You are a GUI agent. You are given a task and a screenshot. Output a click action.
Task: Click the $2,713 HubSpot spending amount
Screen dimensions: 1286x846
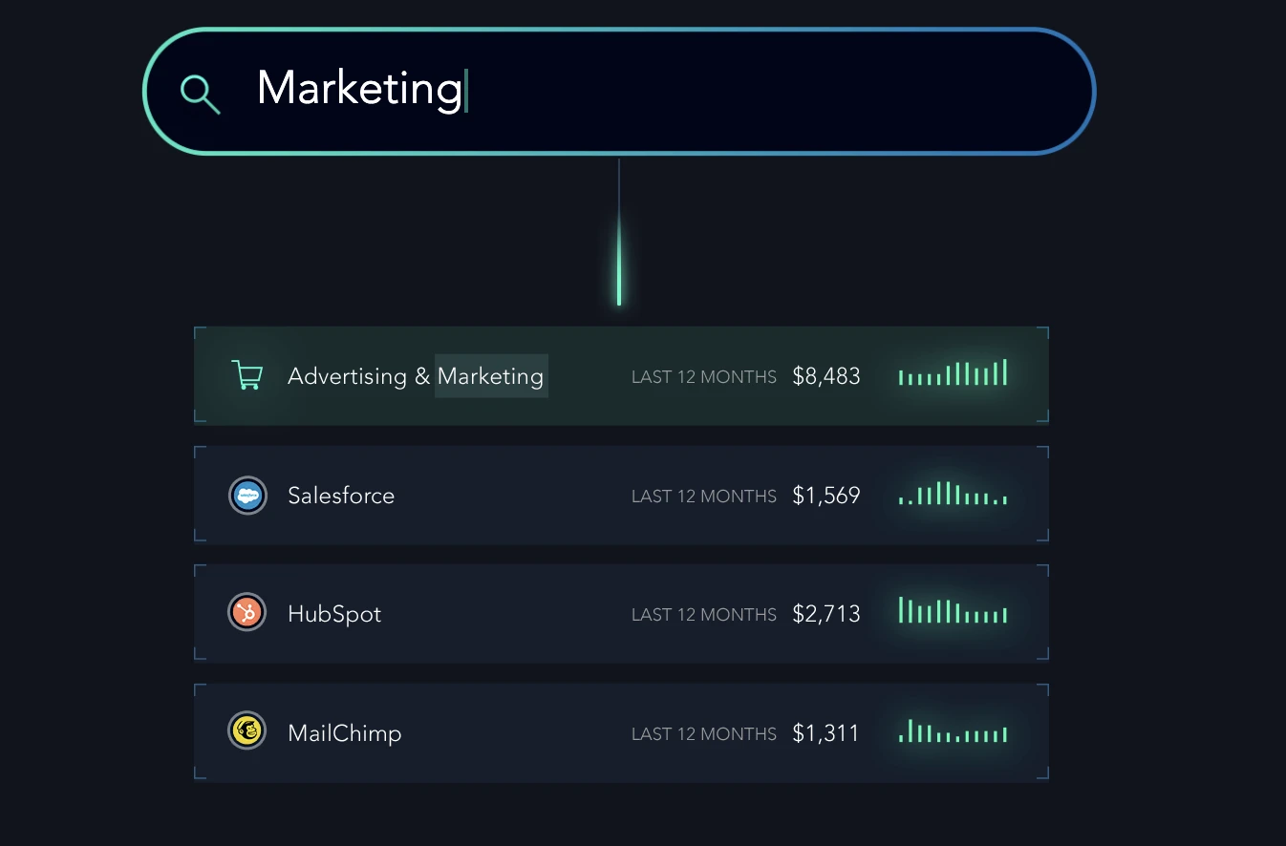point(825,614)
